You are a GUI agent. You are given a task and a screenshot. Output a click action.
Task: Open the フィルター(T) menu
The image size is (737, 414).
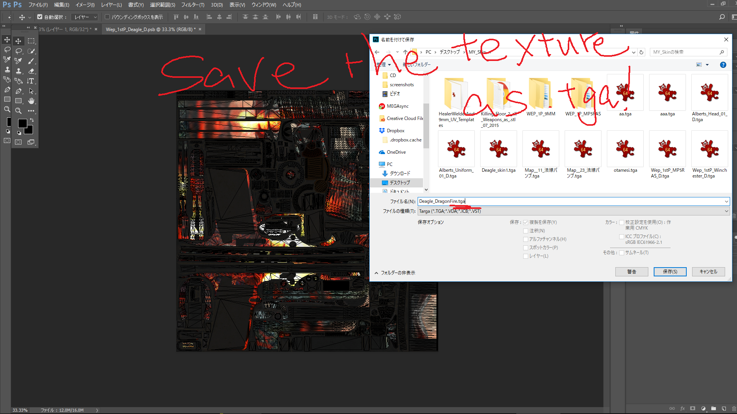point(192,5)
